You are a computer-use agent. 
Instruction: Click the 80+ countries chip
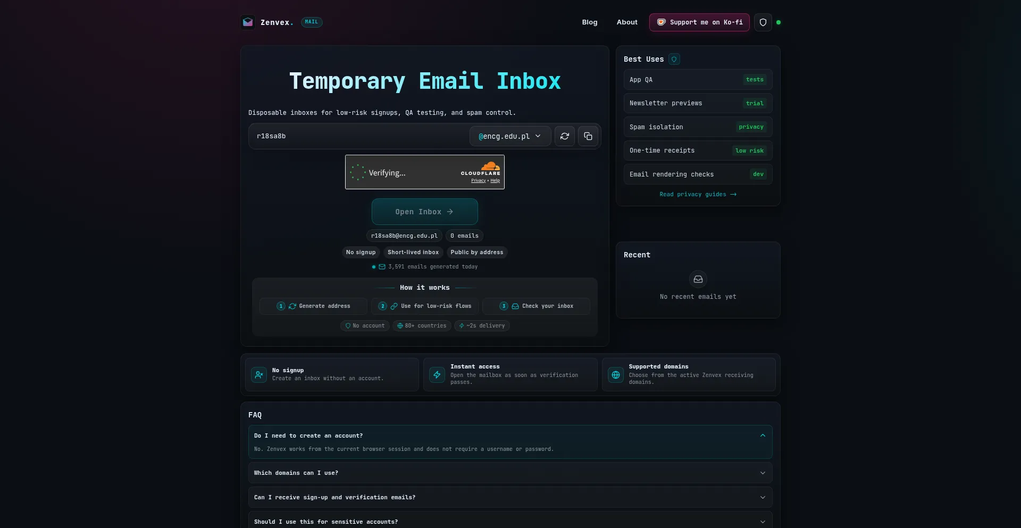coord(422,326)
